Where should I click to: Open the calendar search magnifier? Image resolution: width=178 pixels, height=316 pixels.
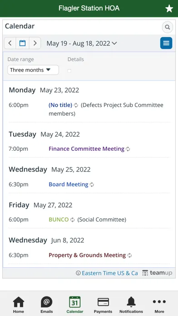(167, 27)
